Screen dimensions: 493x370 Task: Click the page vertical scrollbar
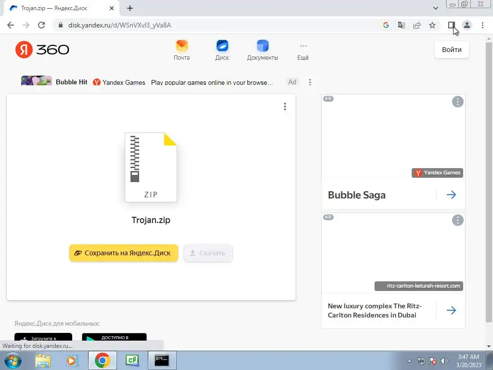(489, 182)
